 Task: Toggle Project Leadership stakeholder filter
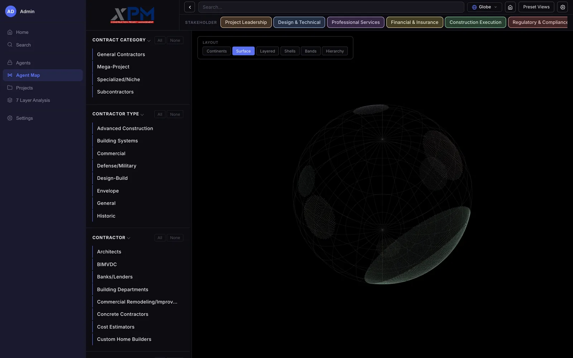246,22
